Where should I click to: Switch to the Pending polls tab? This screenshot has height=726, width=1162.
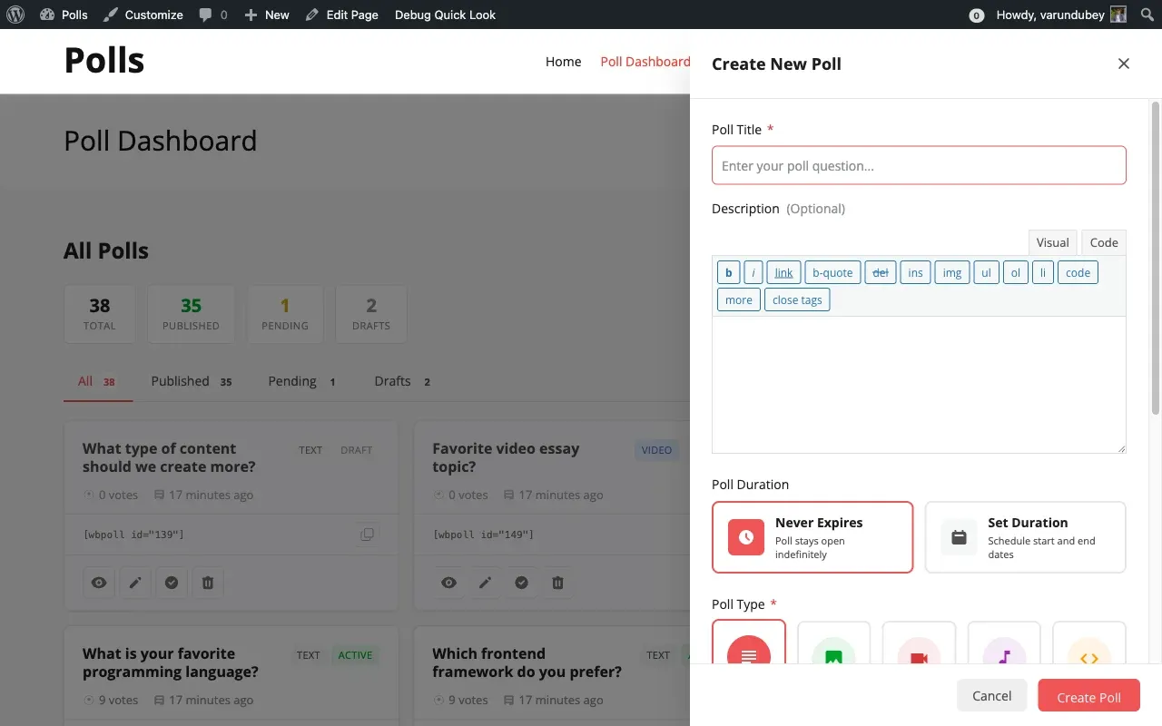coord(302,381)
